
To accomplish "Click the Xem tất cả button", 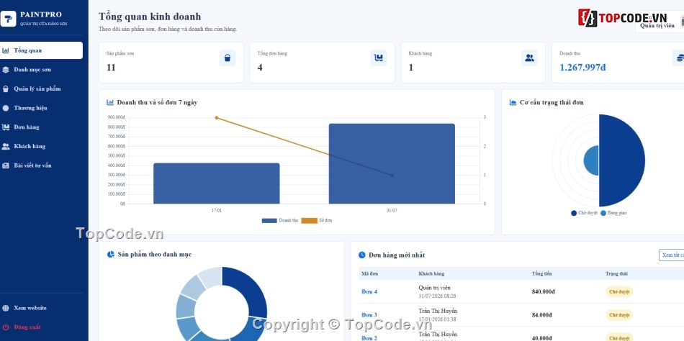I will coord(671,255).
